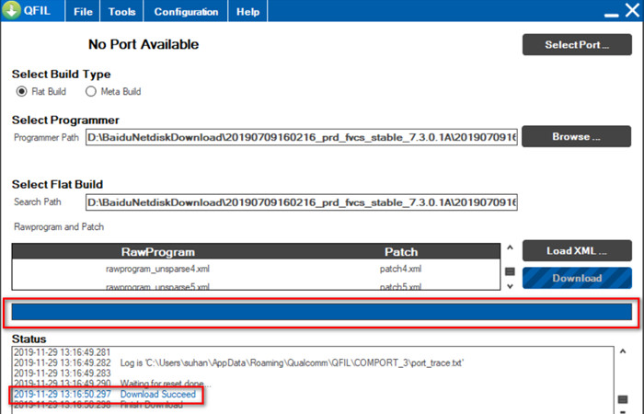Open the Configuration menu

point(186,11)
